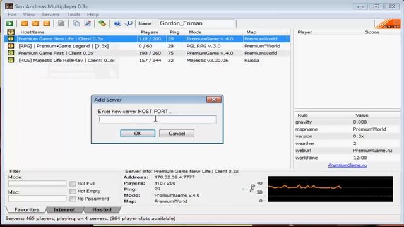Click the address 176.32.39.4:7777
The height and width of the screenshot is (227, 404).
click(x=174, y=177)
